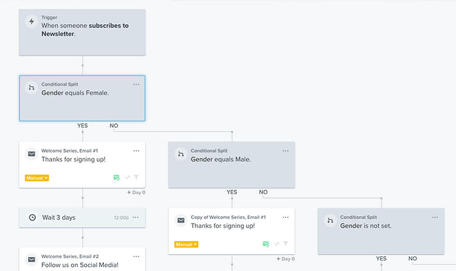Click the green smart sending icon on Copy of Welcome Series
This screenshot has width=456, height=271.
point(266,244)
